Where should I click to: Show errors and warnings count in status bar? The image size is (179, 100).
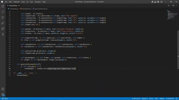pyautogui.click(x=5, y=99)
